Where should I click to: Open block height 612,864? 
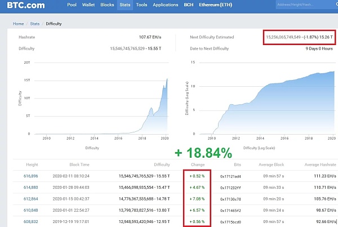pos(30,198)
